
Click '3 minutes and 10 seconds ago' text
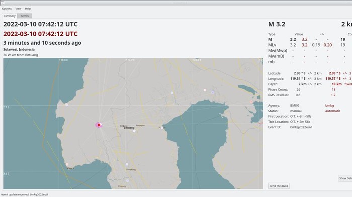tap(42, 43)
